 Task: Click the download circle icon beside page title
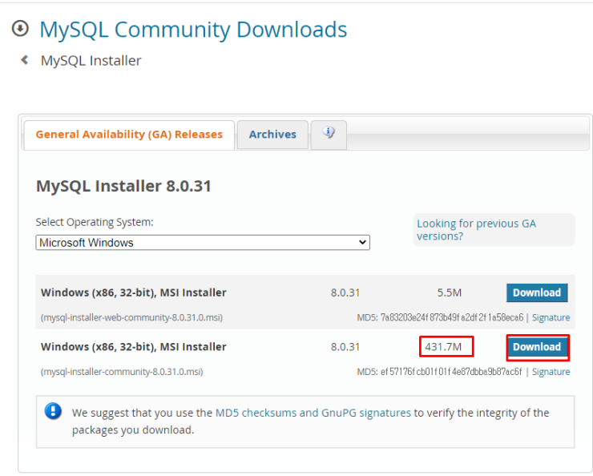pos(20,28)
